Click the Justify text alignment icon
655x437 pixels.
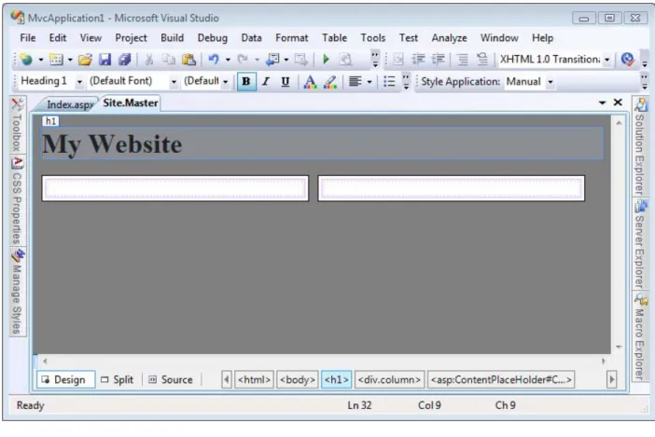tap(355, 81)
